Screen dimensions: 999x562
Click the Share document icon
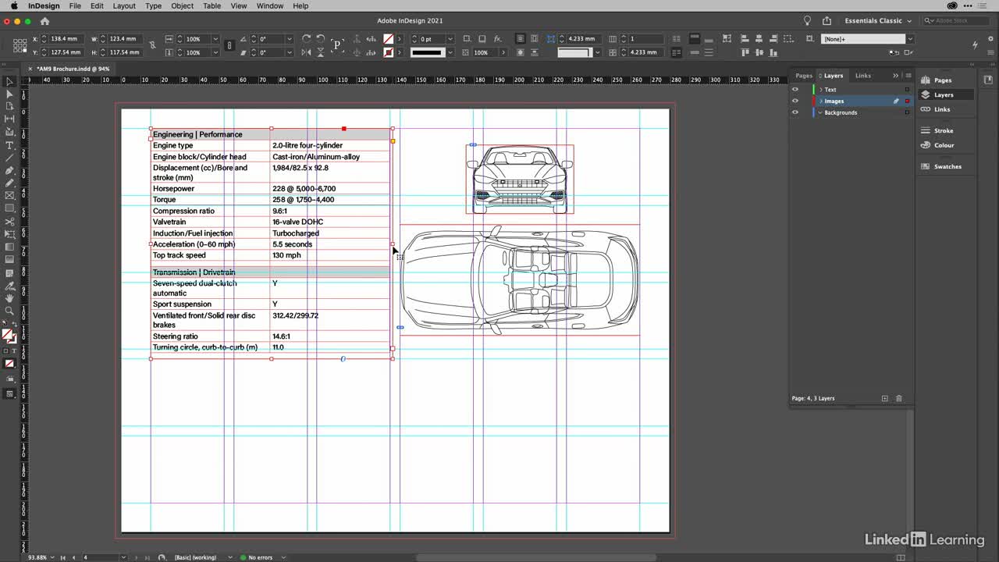click(827, 21)
